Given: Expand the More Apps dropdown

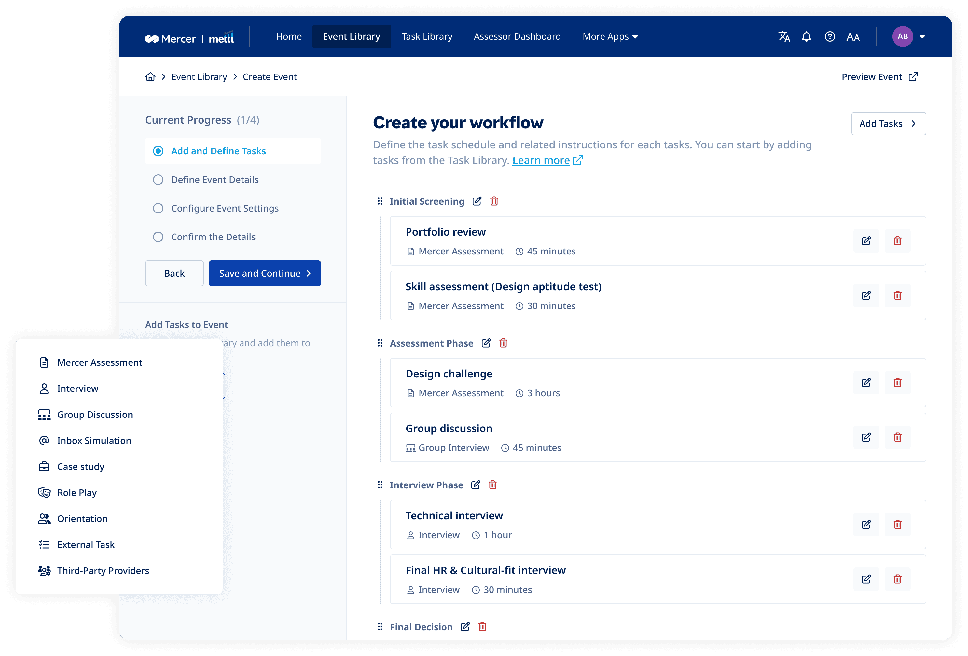Looking at the screenshot, I should [610, 37].
